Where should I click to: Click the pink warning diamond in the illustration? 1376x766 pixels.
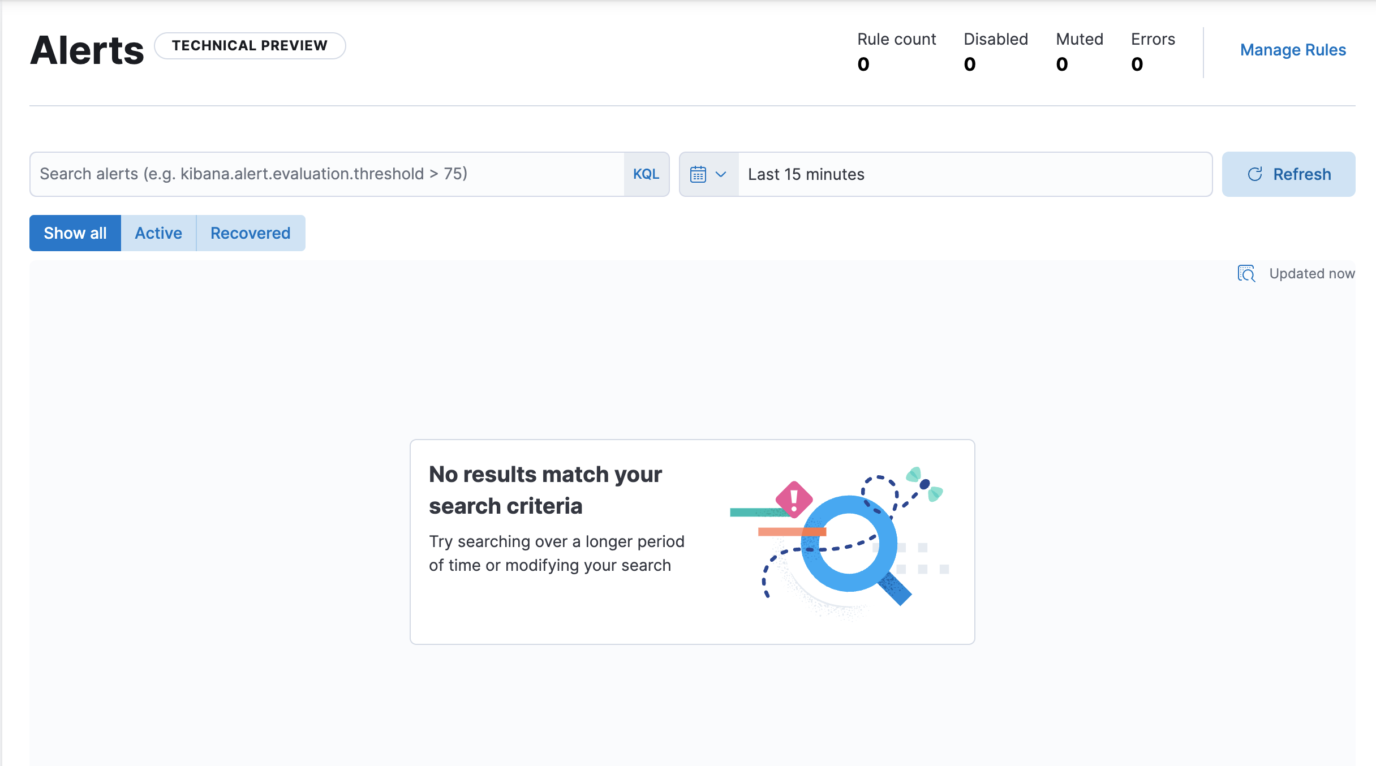coord(794,500)
